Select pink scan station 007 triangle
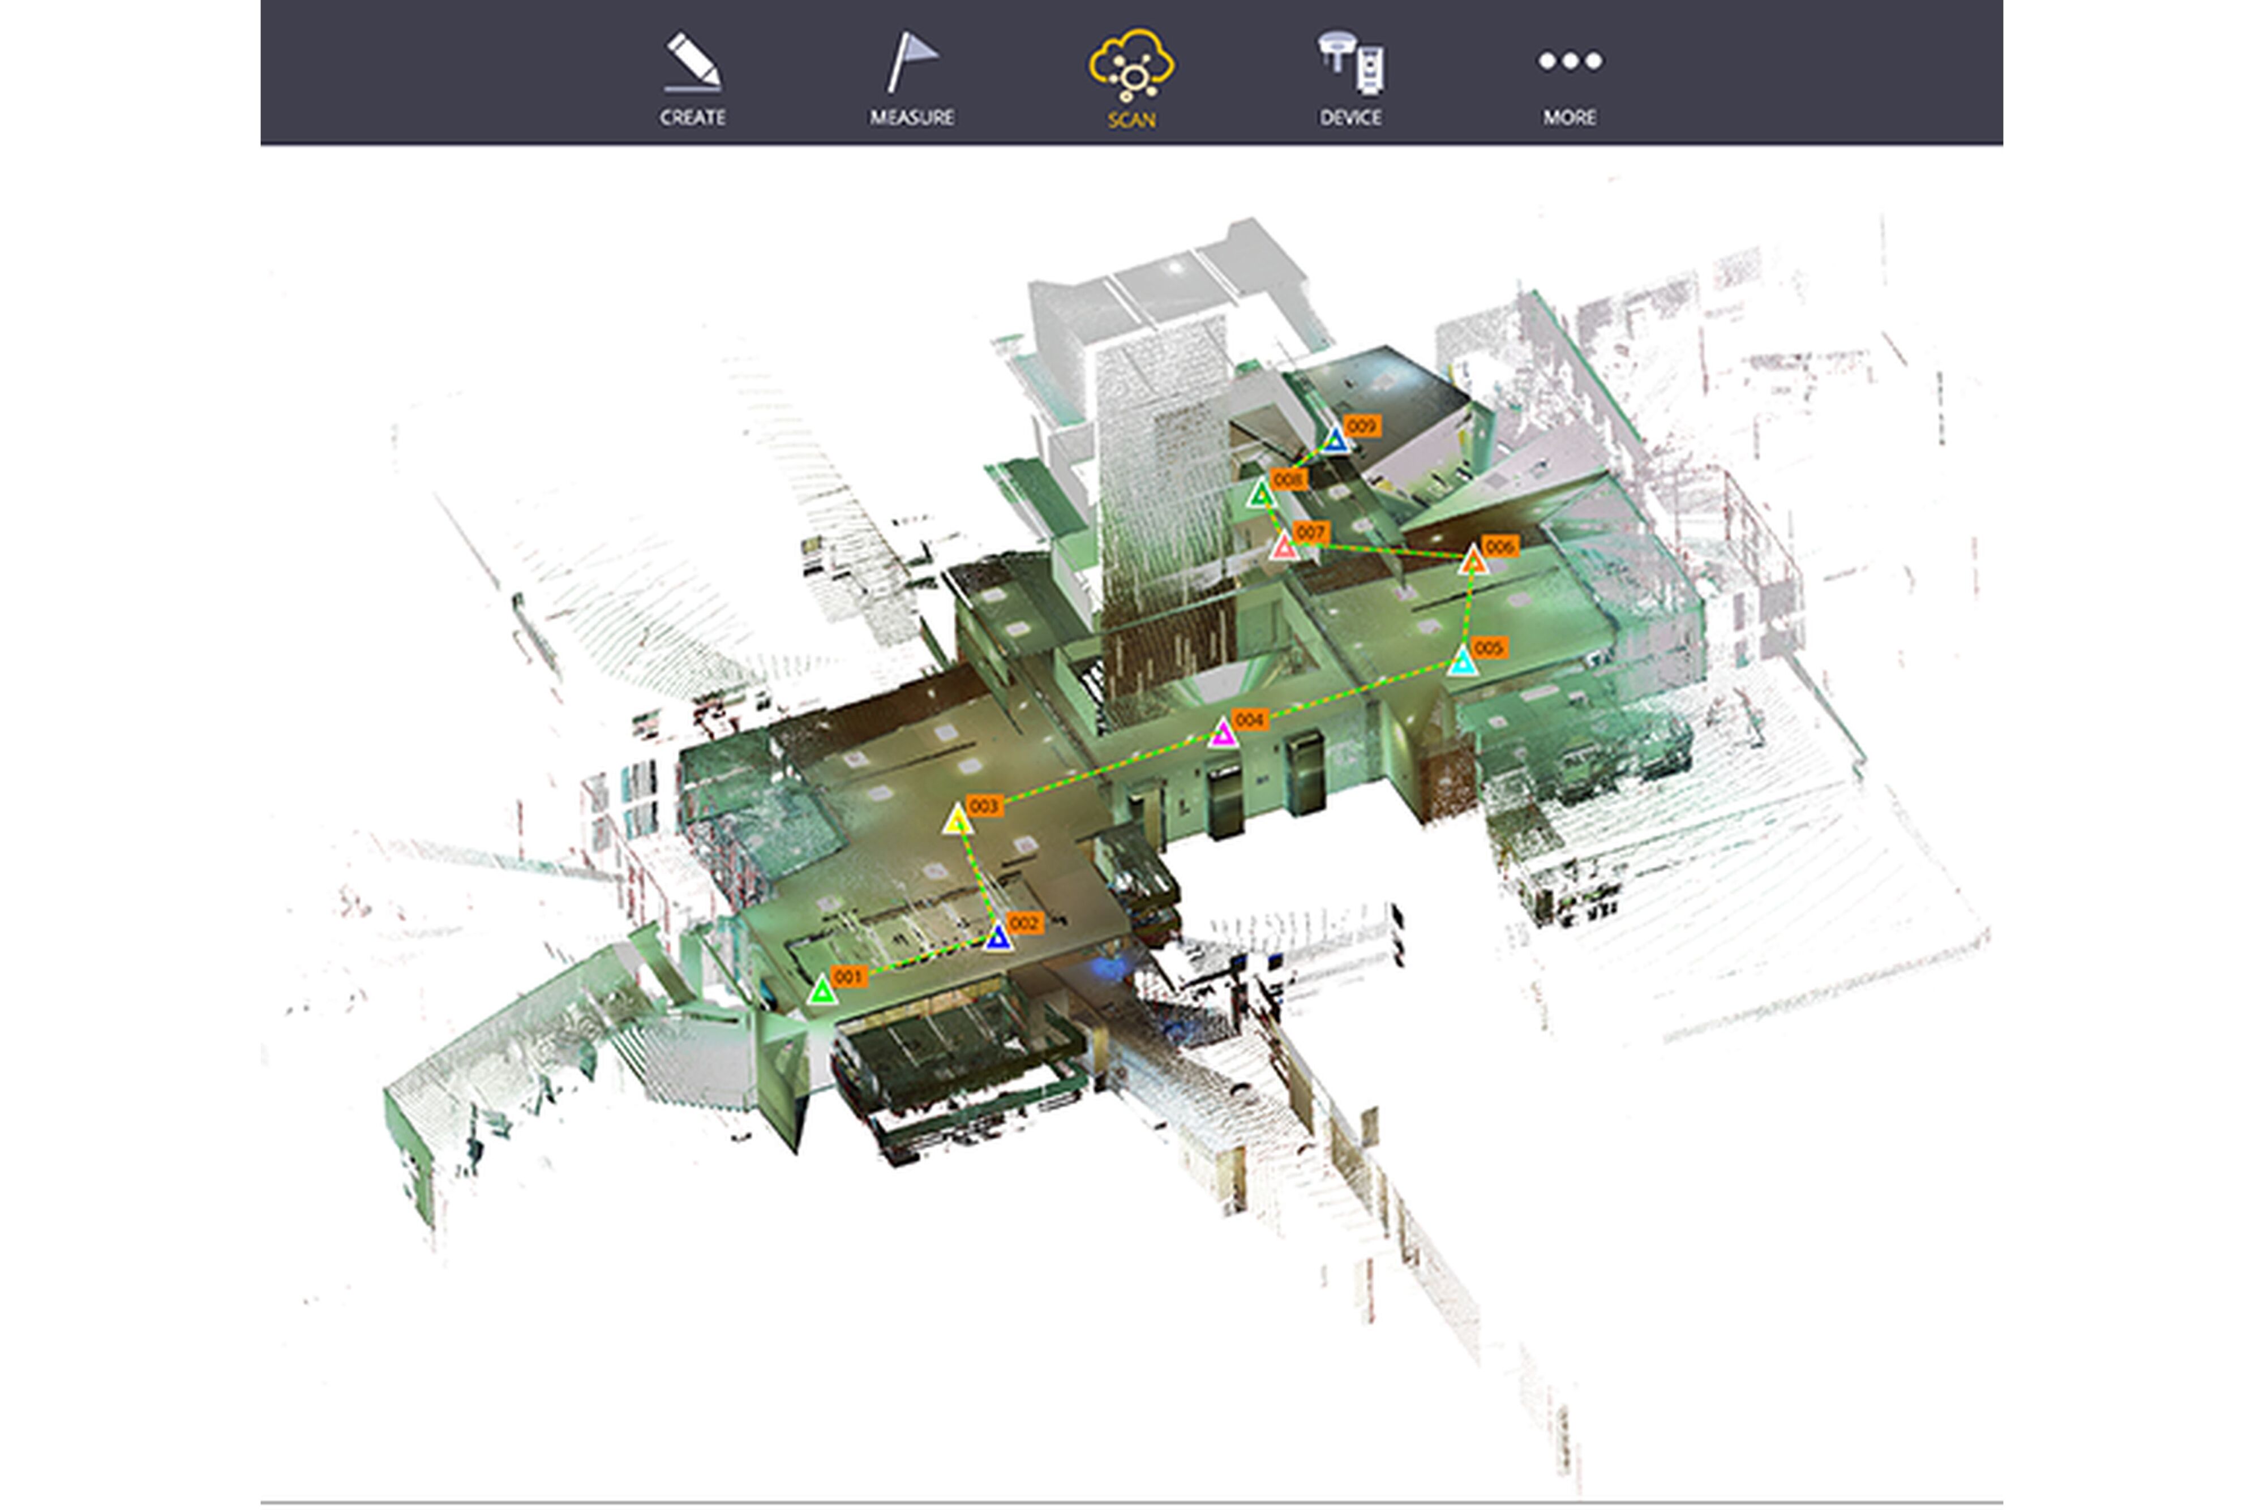Screen dimensions: 2264x1510 click(x=1284, y=548)
